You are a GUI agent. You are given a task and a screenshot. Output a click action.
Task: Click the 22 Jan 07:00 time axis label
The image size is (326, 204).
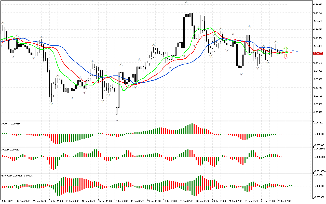[284, 201]
